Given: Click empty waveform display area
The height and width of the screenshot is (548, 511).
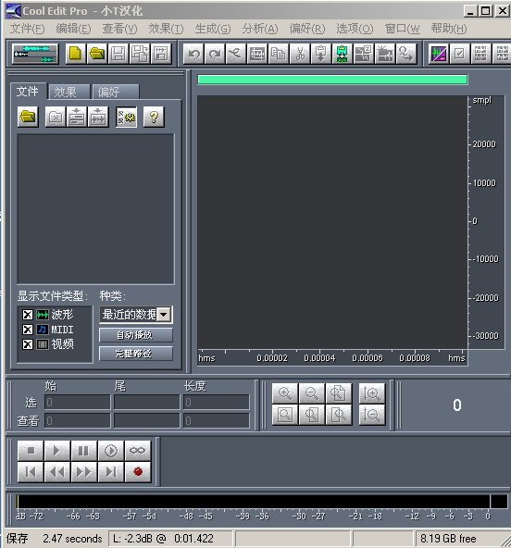Looking at the screenshot, I should (332, 222).
